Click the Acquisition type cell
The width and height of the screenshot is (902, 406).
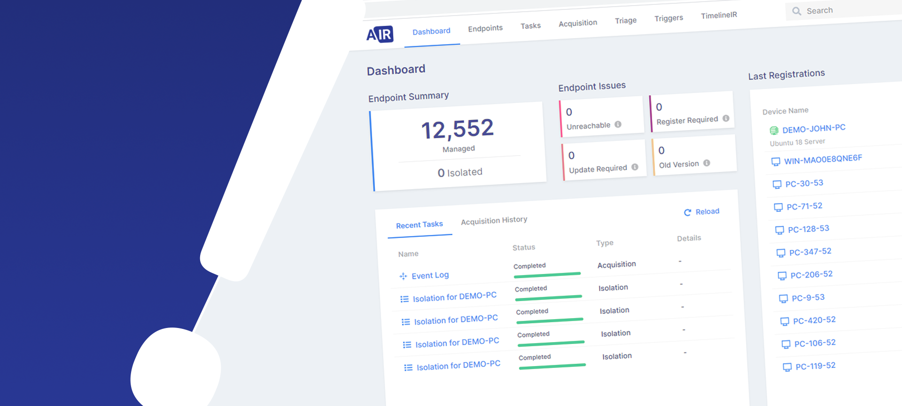click(x=617, y=265)
